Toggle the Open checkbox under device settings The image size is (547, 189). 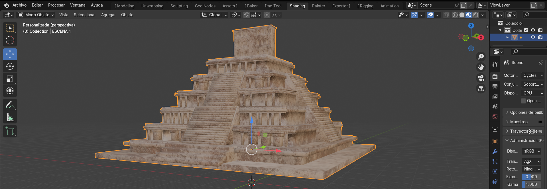(523, 101)
